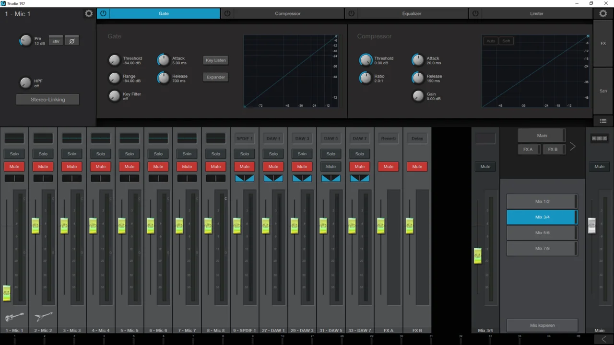Open the global settings gear at top right

pyautogui.click(x=603, y=14)
